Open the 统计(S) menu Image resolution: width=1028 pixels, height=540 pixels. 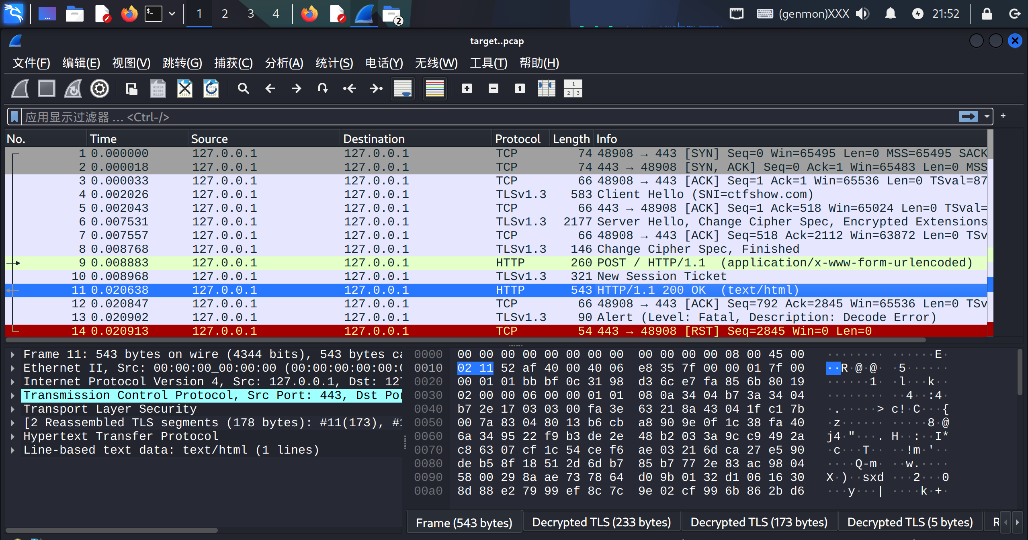334,63
